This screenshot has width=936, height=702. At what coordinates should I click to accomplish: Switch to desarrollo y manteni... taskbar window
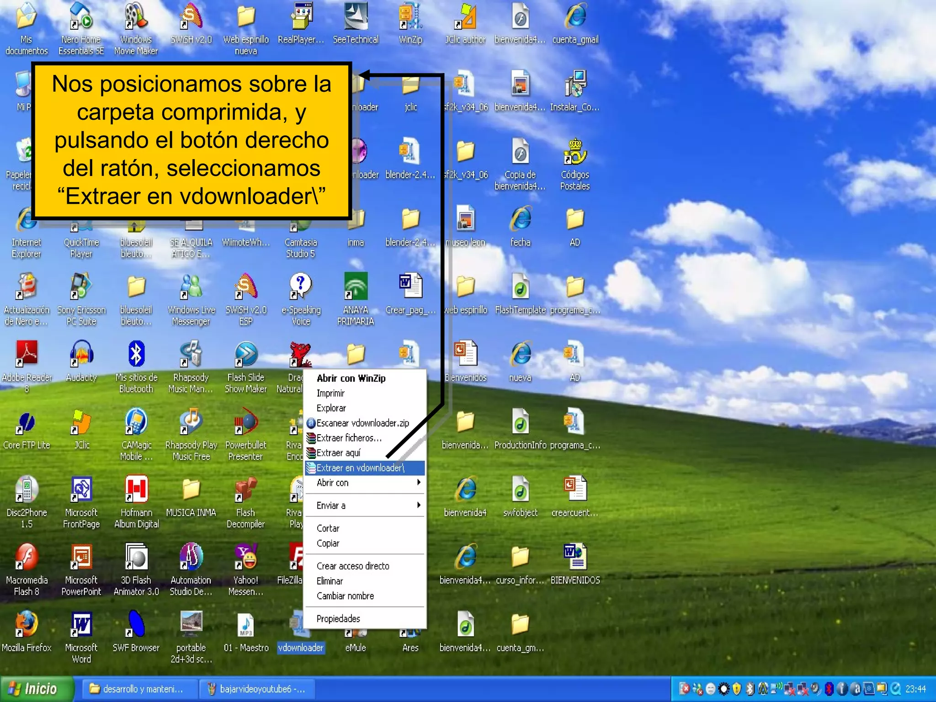coord(140,689)
